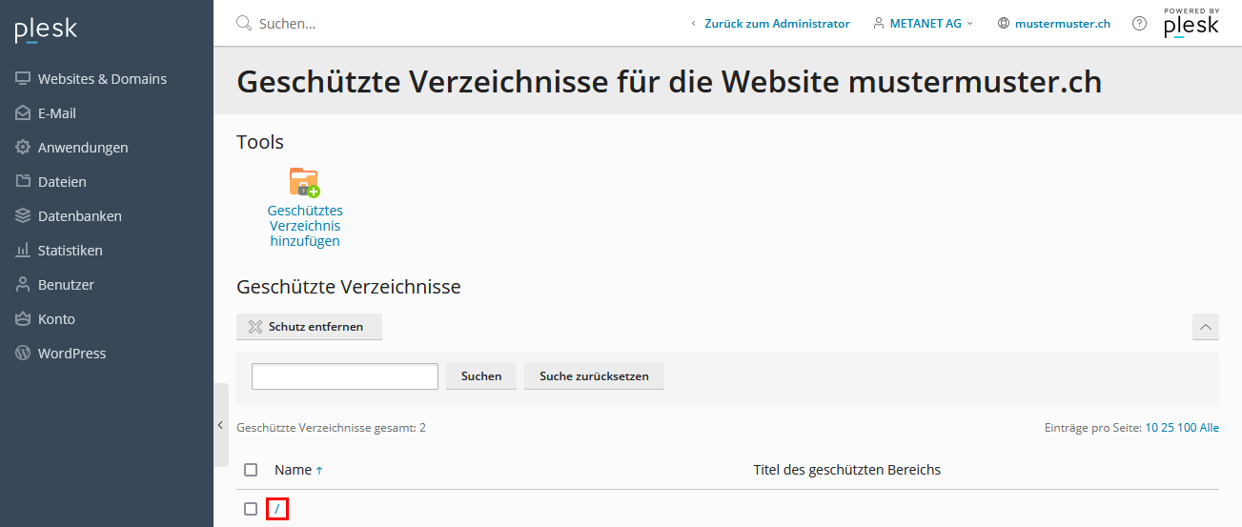Image resolution: width=1242 pixels, height=527 pixels.
Task: Open Websites & Domains section
Action: coord(102,79)
